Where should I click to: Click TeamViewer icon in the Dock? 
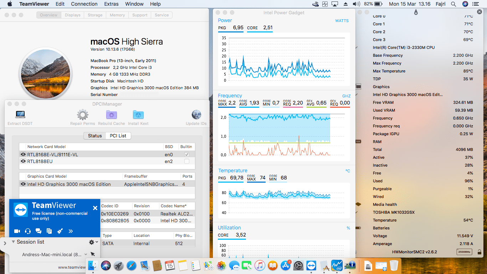311,265
